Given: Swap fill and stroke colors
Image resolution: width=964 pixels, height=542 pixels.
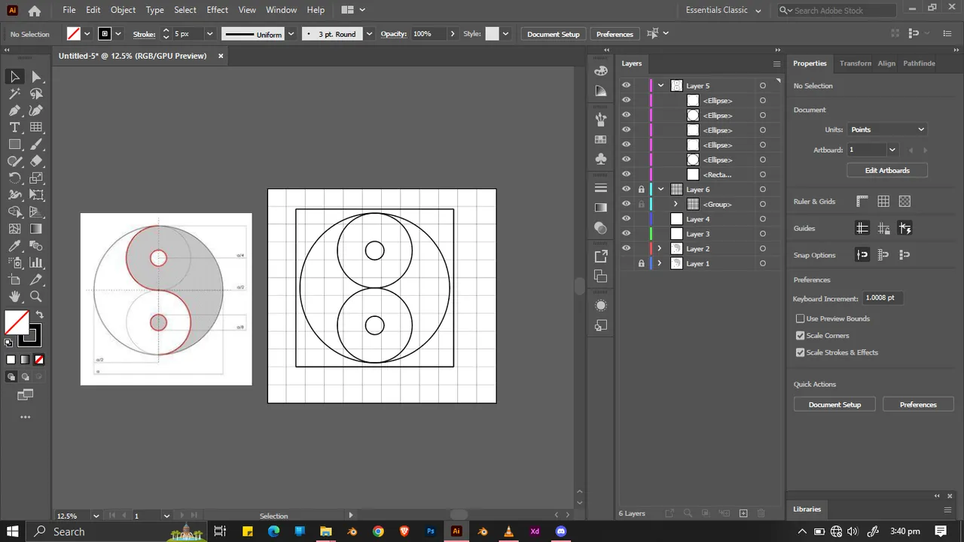Looking at the screenshot, I should (x=39, y=315).
